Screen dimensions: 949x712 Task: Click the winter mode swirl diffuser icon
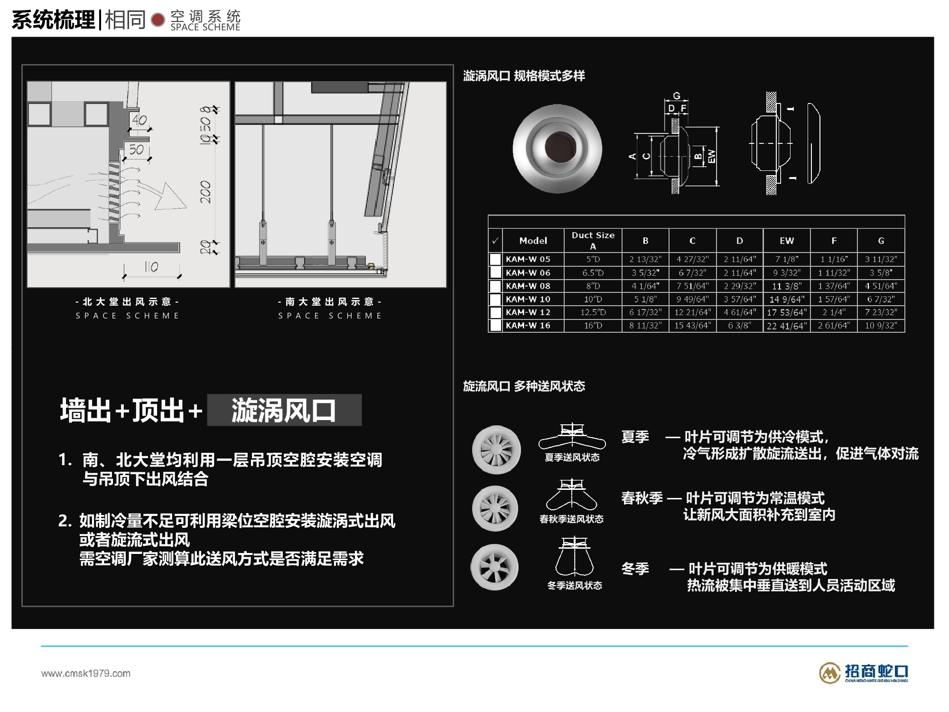click(x=494, y=567)
